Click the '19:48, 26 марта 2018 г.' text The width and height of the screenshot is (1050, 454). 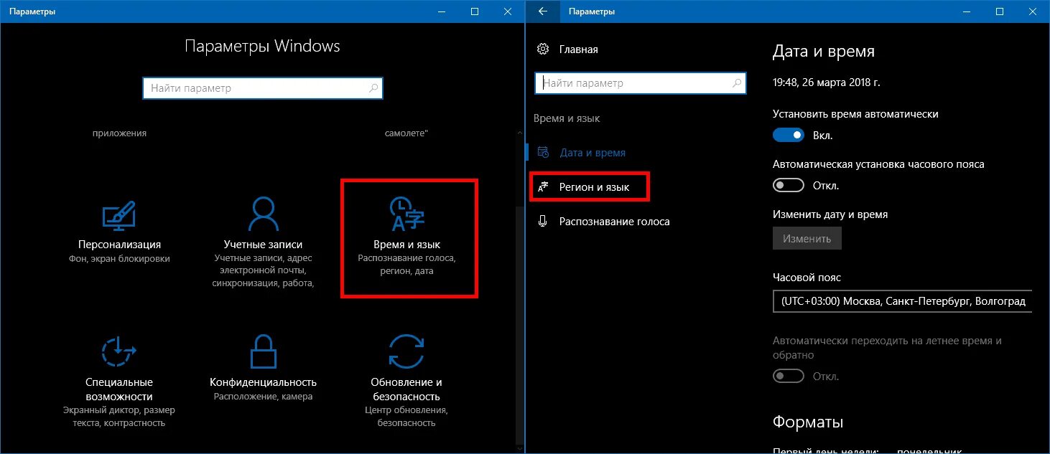click(x=827, y=82)
